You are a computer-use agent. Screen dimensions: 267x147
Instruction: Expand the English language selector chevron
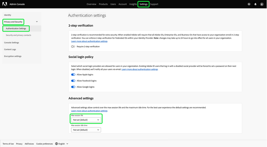click(x=67, y=144)
